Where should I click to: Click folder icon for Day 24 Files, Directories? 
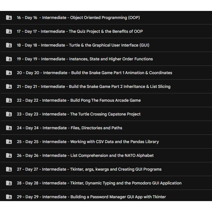(x=9, y=128)
